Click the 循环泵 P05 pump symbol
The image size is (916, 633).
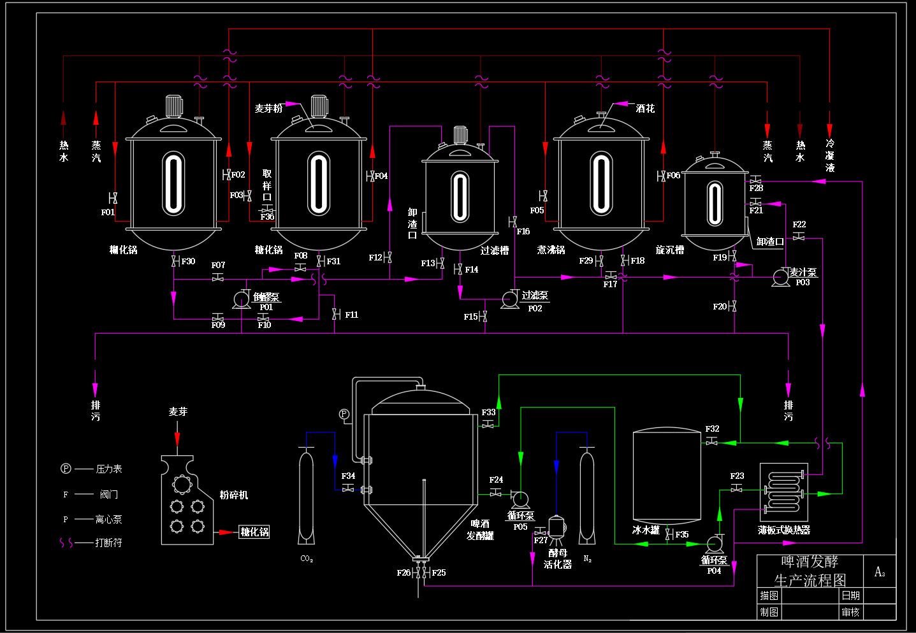[x=520, y=499]
